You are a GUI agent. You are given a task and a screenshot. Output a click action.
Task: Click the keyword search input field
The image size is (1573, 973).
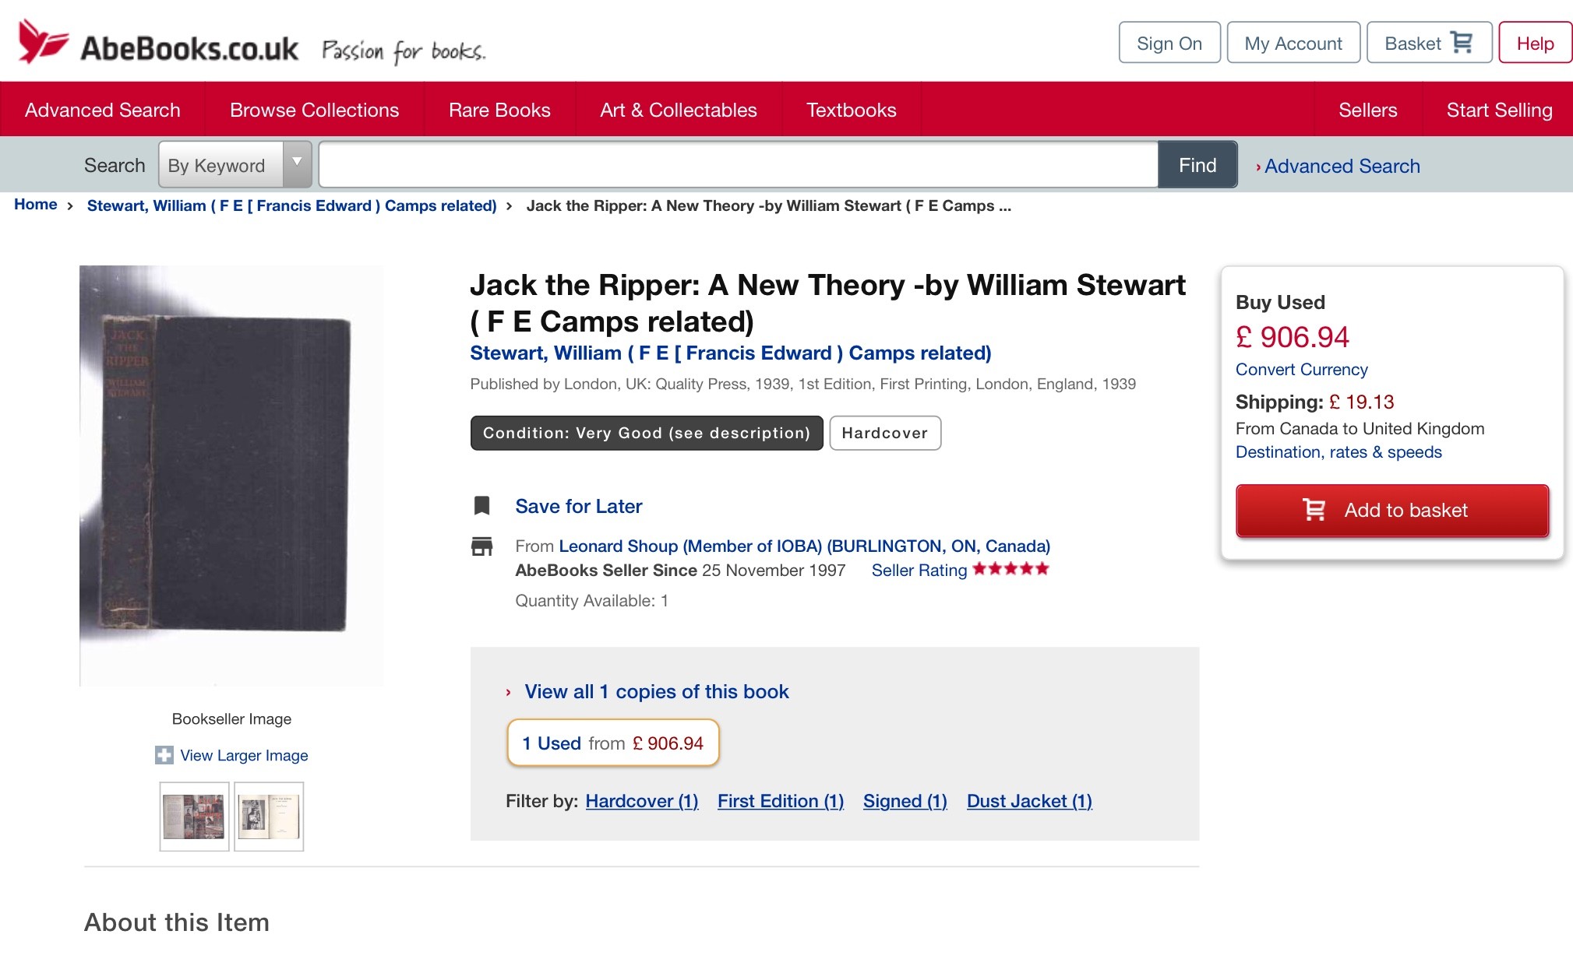coord(738,165)
